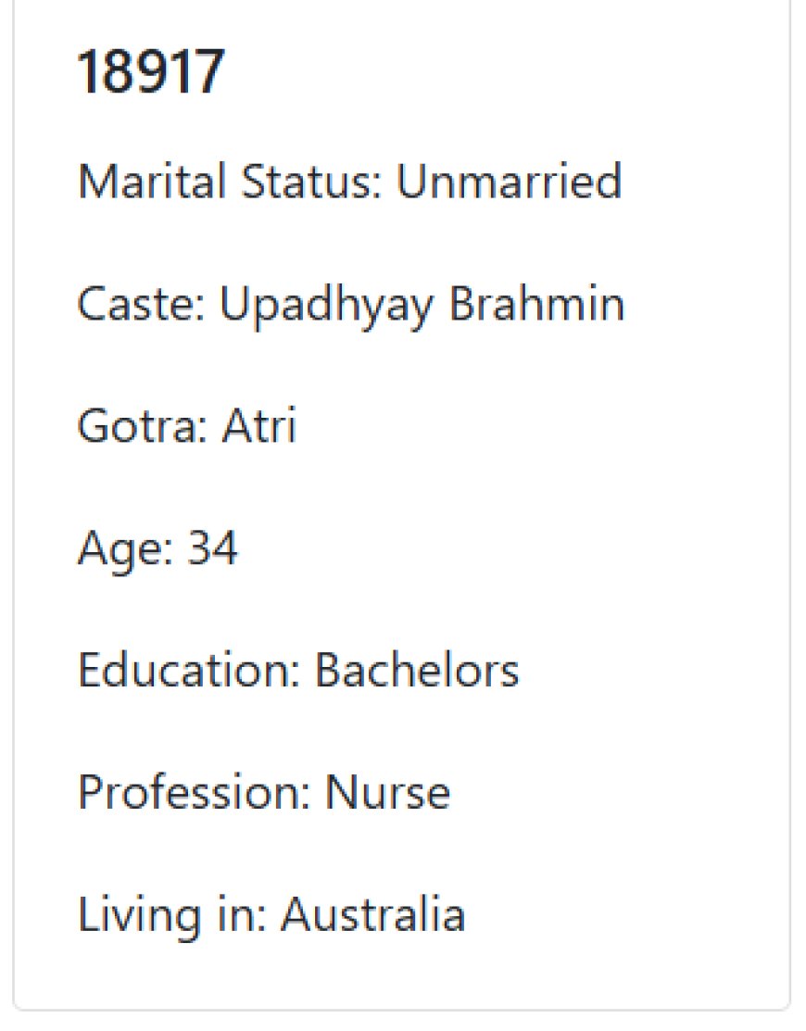The height and width of the screenshot is (1031, 806).
Task: Click the age value 34
Action: 212,547
